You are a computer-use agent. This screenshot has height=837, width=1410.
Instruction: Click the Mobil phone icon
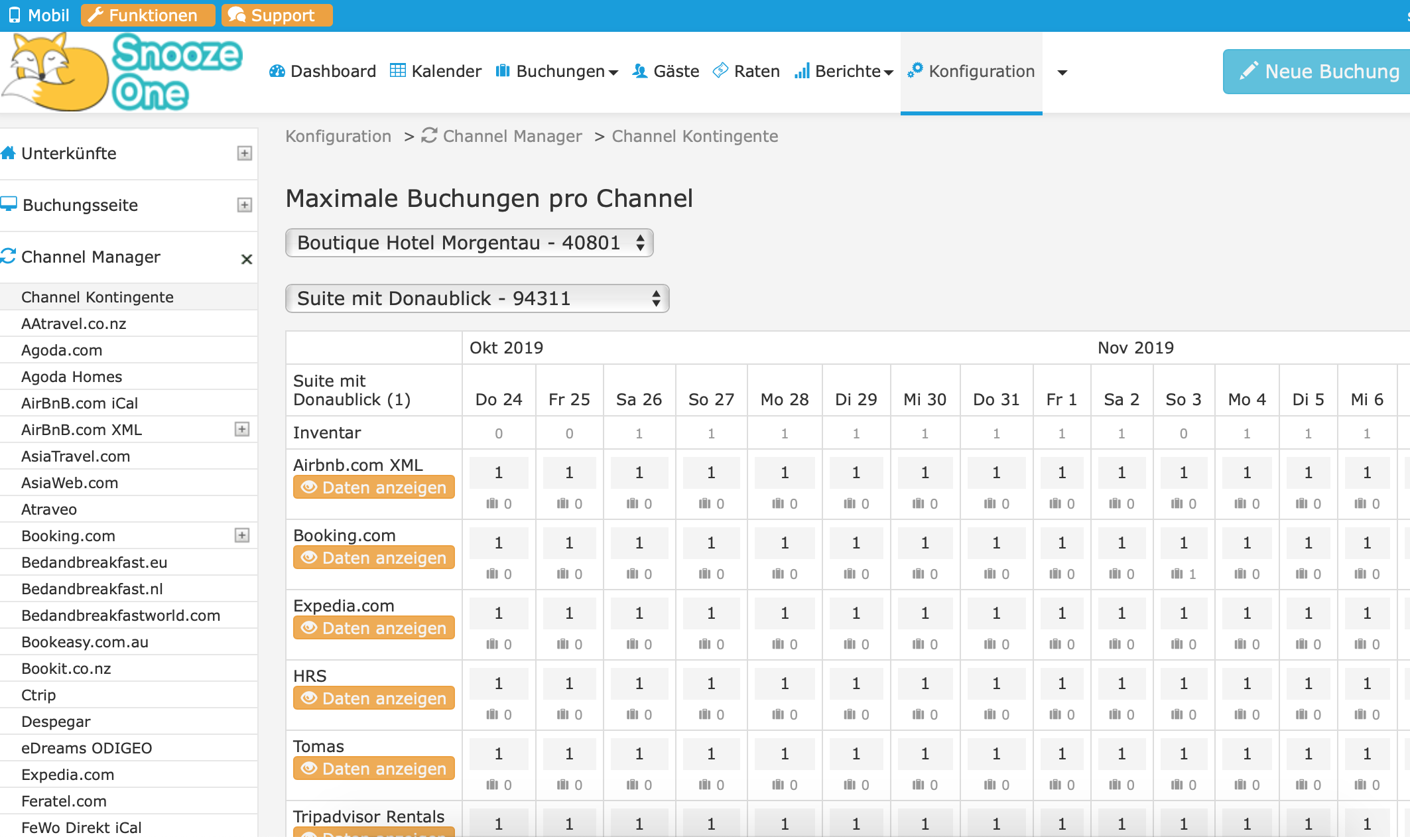click(15, 15)
